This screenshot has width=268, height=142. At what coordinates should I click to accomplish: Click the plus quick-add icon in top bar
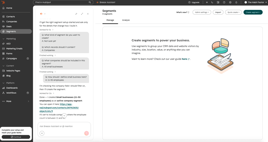click(x=207, y=2)
